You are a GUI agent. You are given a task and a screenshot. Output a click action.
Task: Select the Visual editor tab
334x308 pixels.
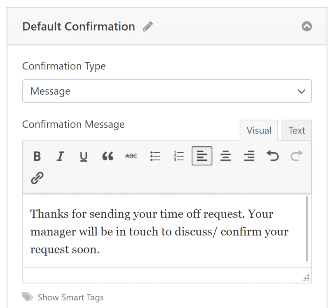pyautogui.click(x=259, y=130)
